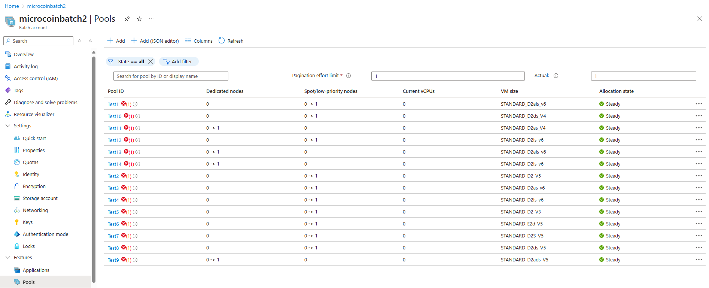Open more options for Test1 row
The height and width of the screenshot is (288, 709).
click(x=699, y=104)
